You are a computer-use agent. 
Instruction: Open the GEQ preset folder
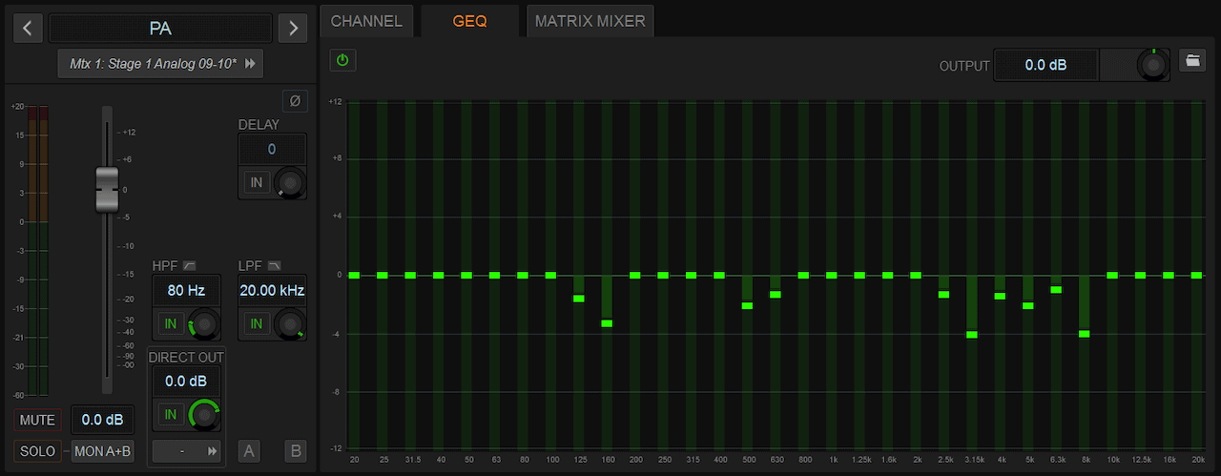coord(1192,60)
